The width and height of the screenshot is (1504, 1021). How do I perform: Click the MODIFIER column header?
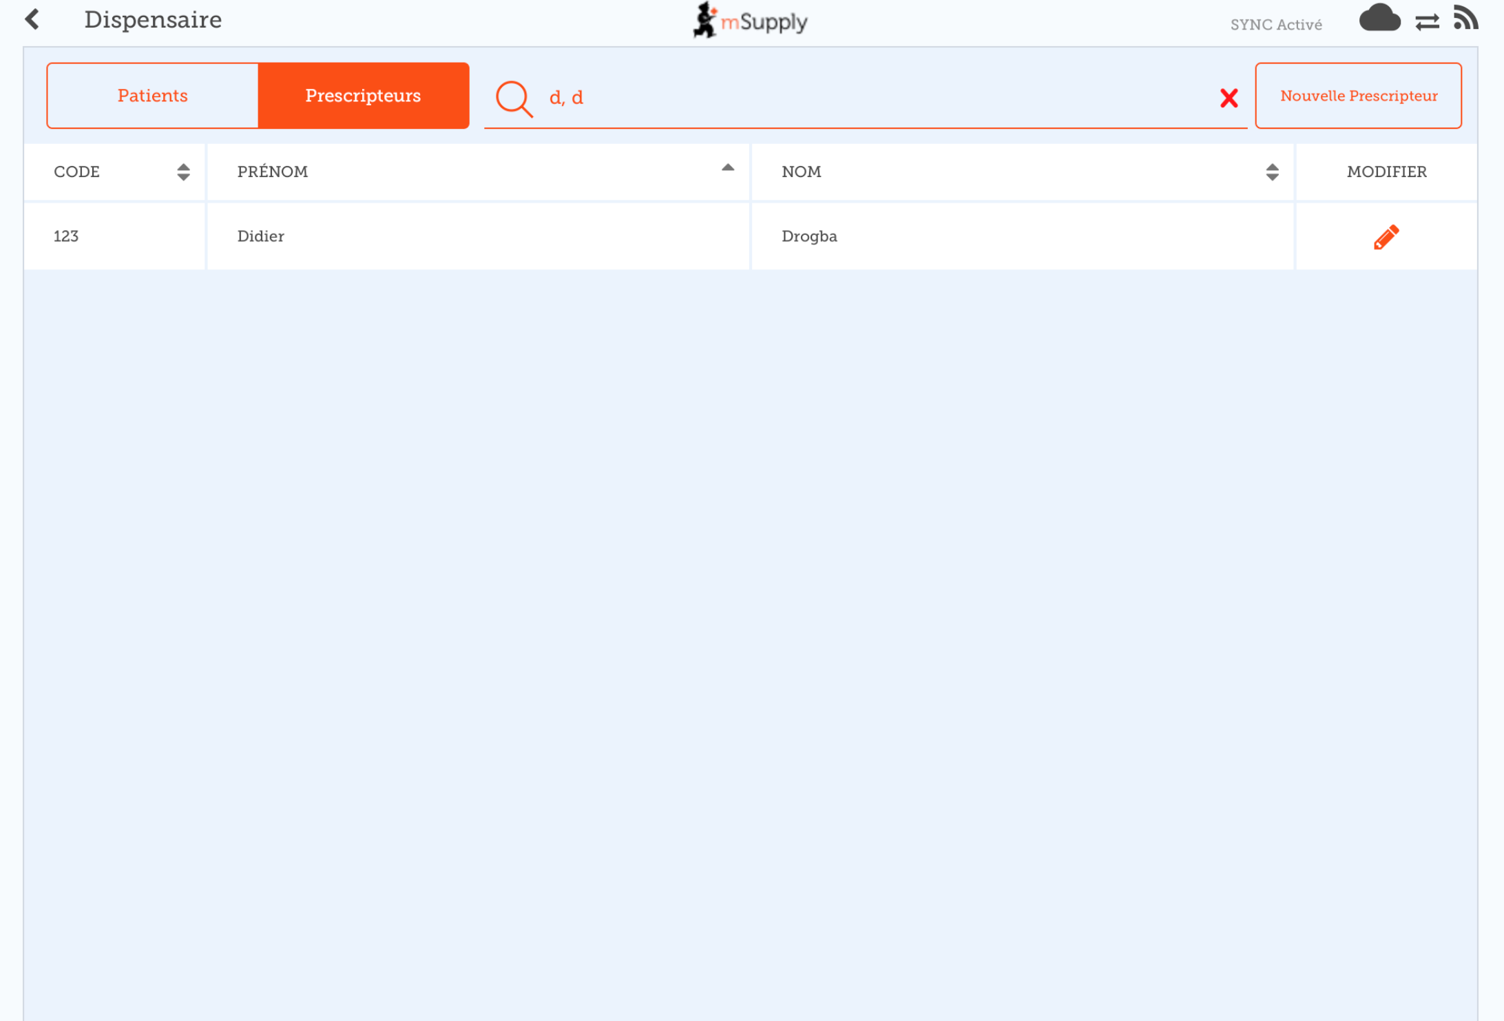1386,172
